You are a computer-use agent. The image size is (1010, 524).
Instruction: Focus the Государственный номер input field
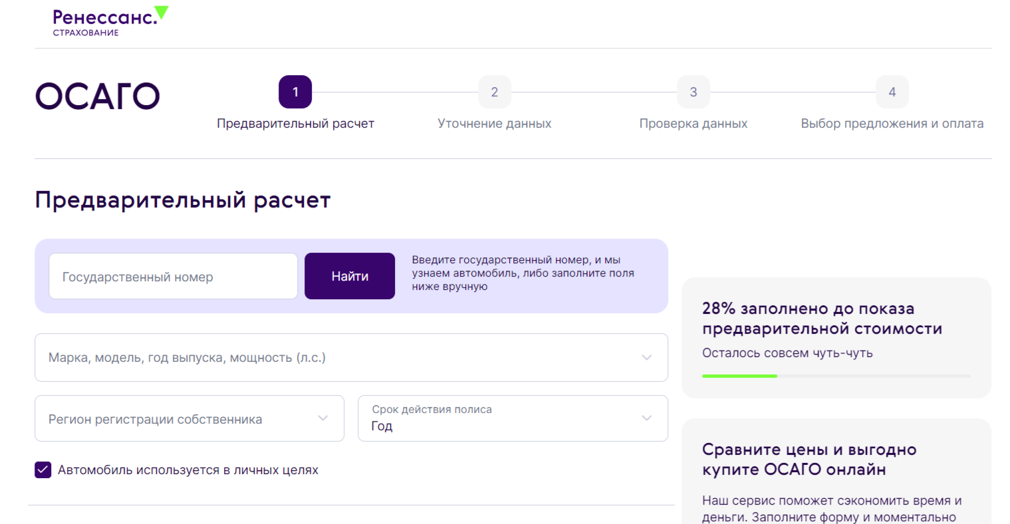pos(173,276)
